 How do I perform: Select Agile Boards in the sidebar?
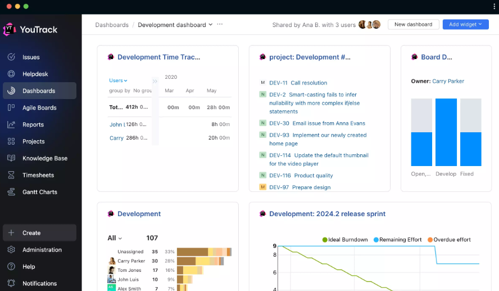(39, 108)
